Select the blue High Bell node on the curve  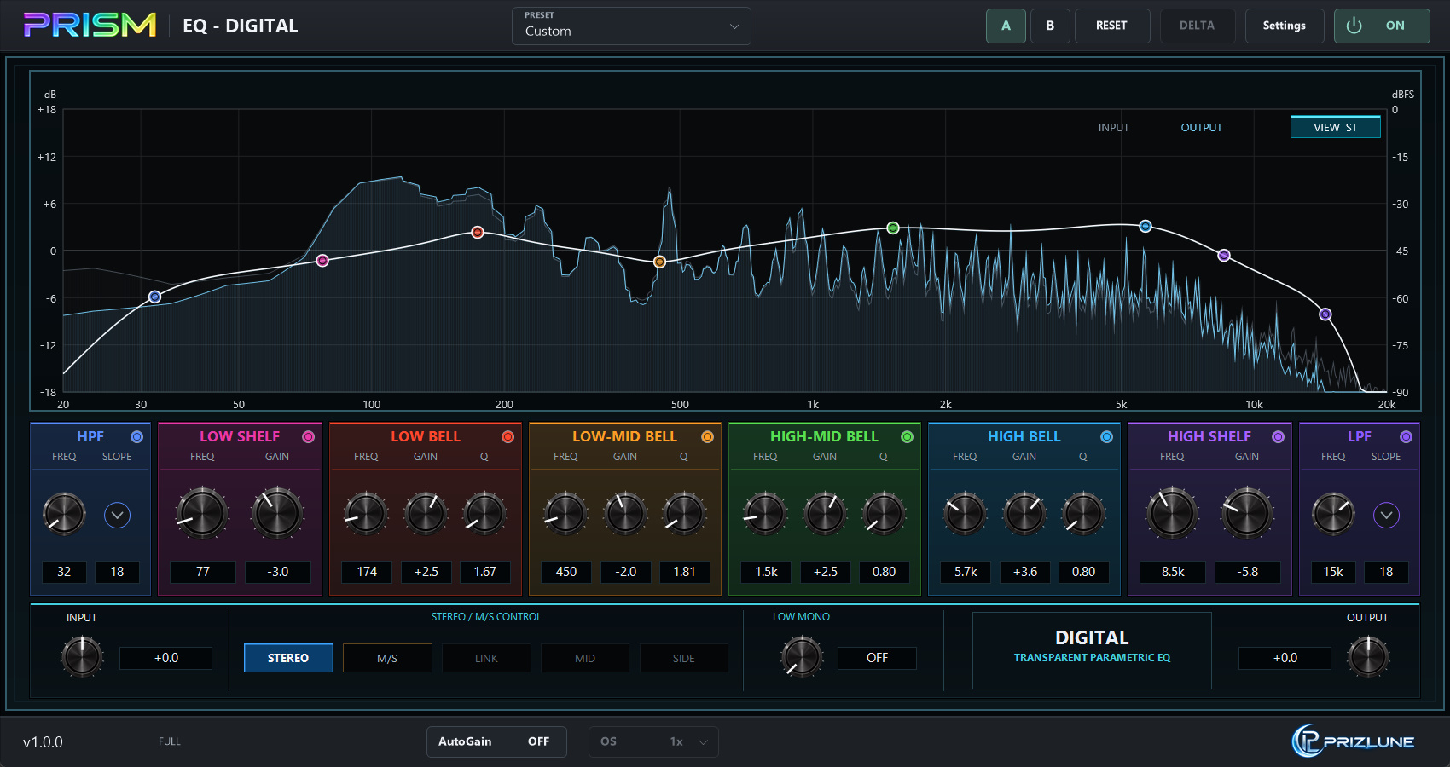pyautogui.click(x=1145, y=226)
